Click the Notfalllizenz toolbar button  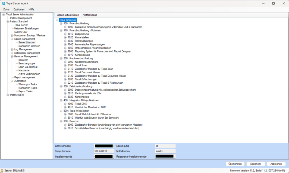pyautogui.click(x=90, y=15)
